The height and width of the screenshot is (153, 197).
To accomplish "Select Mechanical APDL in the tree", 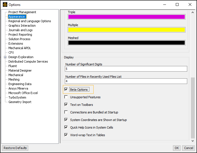I will 20,48.
